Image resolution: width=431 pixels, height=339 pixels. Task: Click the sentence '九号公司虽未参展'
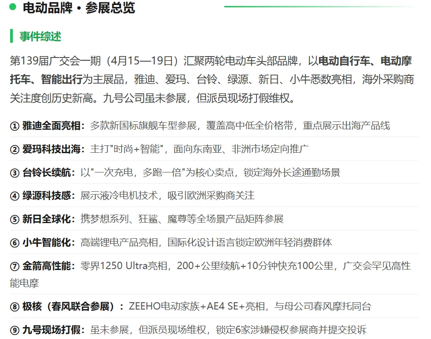click(145, 98)
